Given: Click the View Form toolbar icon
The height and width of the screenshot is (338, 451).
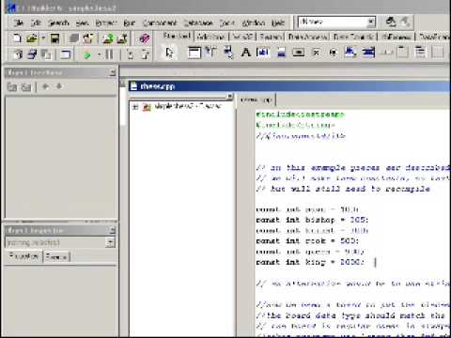Looking at the screenshot, I should (x=32, y=54).
